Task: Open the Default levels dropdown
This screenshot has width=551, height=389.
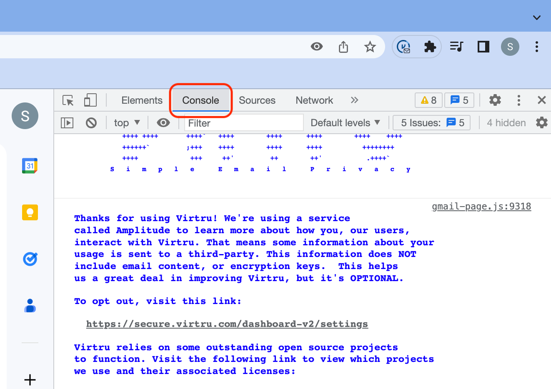Action: [346, 123]
